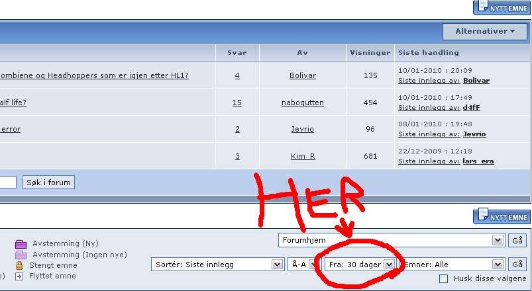Viewport: 532px width, 291px height.
Task: Open the Emner: Alle dropdown
Action: click(452, 265)
